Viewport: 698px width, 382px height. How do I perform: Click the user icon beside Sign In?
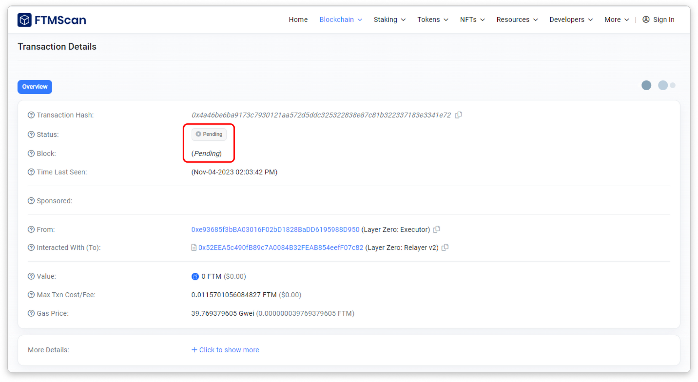(x=646, y=20)
